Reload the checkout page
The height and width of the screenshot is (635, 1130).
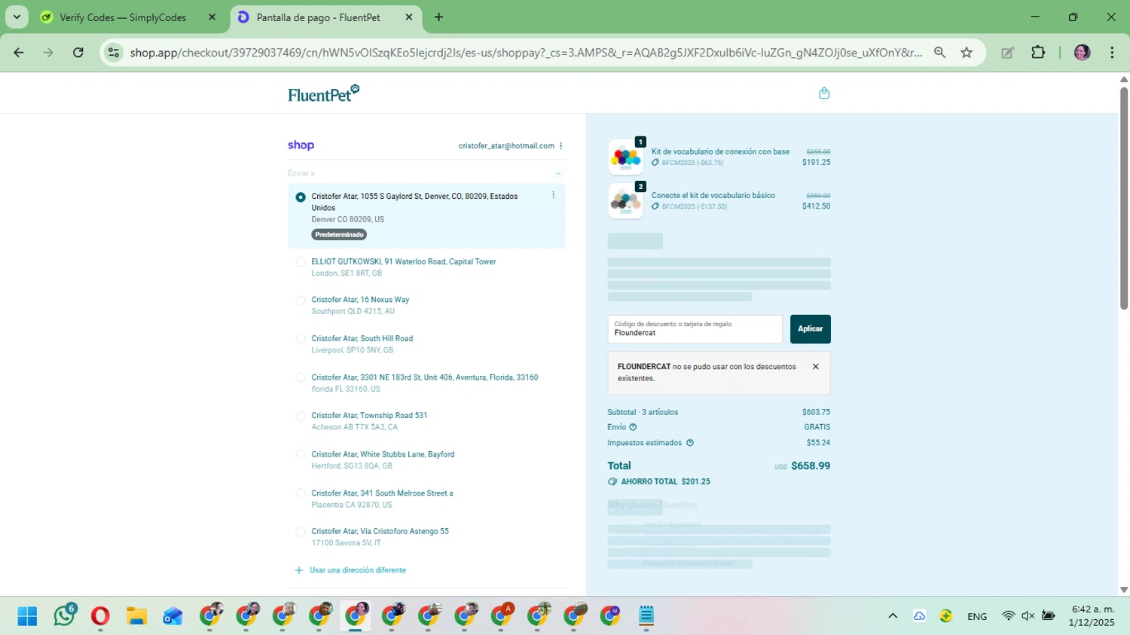78,53
